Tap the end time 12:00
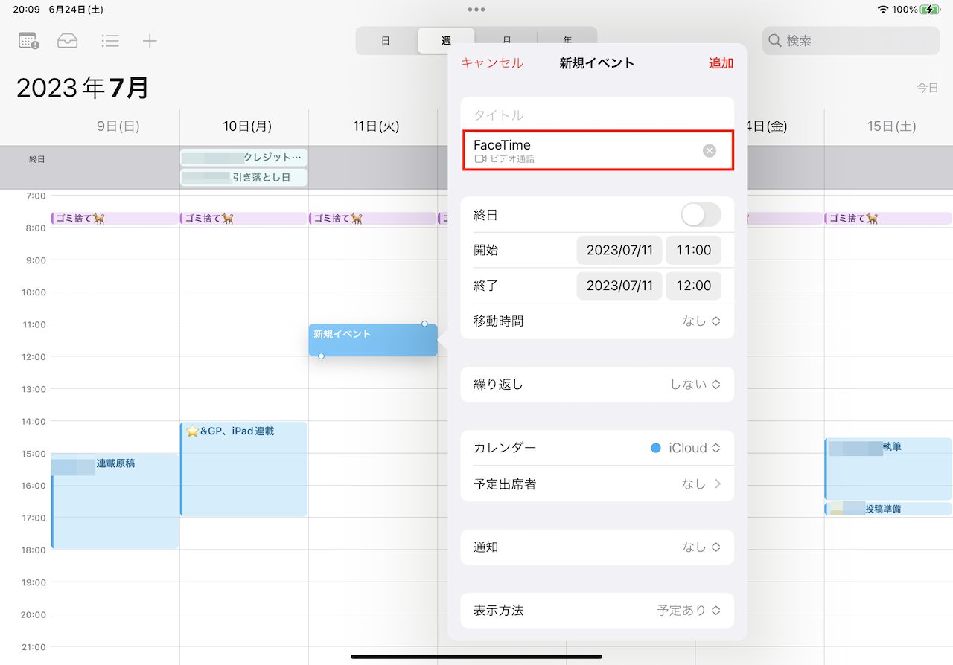953x665 pixels. [693, 286]
